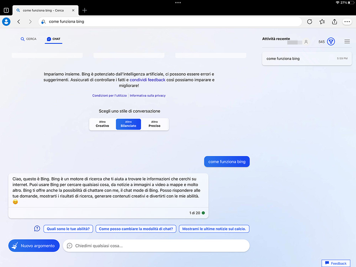The image size is (356, 267).
Task: Switch to the CHAT tab
Action: (x=53, y=39)
